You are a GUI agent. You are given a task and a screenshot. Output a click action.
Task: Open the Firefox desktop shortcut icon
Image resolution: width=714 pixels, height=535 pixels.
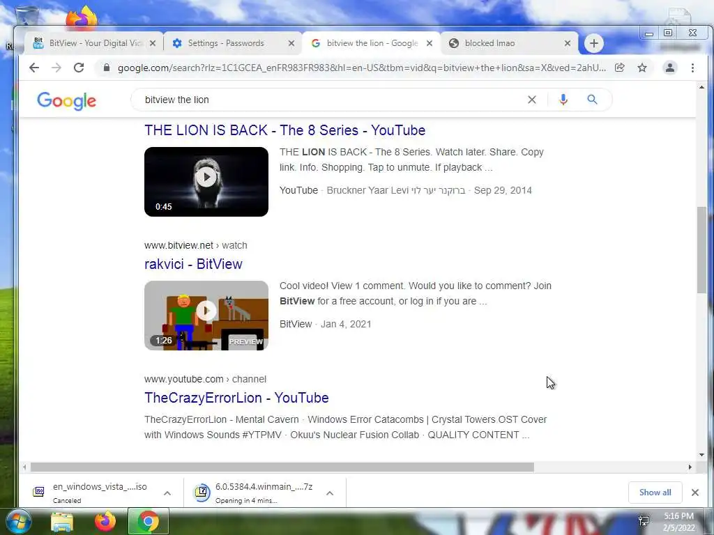pyautogui.click(x=82, y=17)
